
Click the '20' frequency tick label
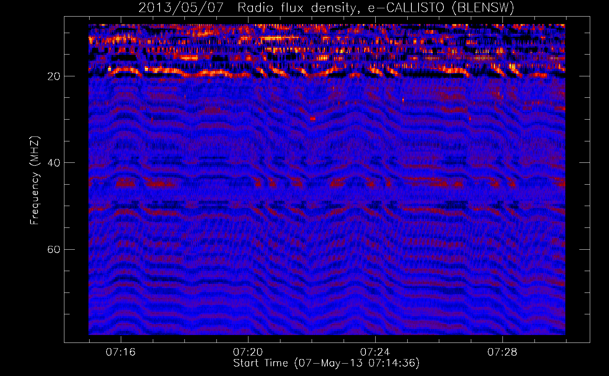54,77
